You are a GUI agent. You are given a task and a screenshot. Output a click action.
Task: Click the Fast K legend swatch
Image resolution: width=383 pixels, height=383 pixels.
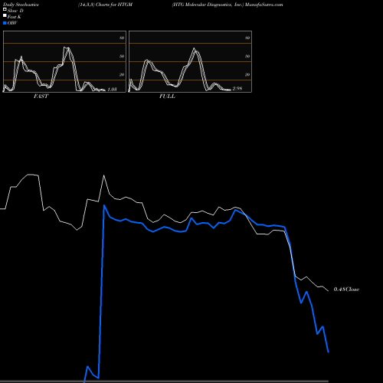[x=5, y=15]
